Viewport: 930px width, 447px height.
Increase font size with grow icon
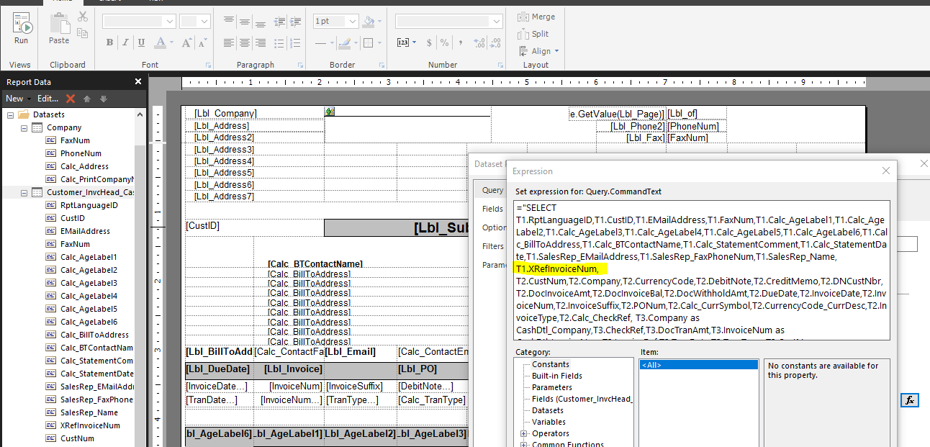coord(186,42)
